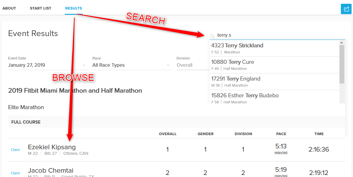Open the About tab
The height and width of the screenshot is (177, 353).
9,8
